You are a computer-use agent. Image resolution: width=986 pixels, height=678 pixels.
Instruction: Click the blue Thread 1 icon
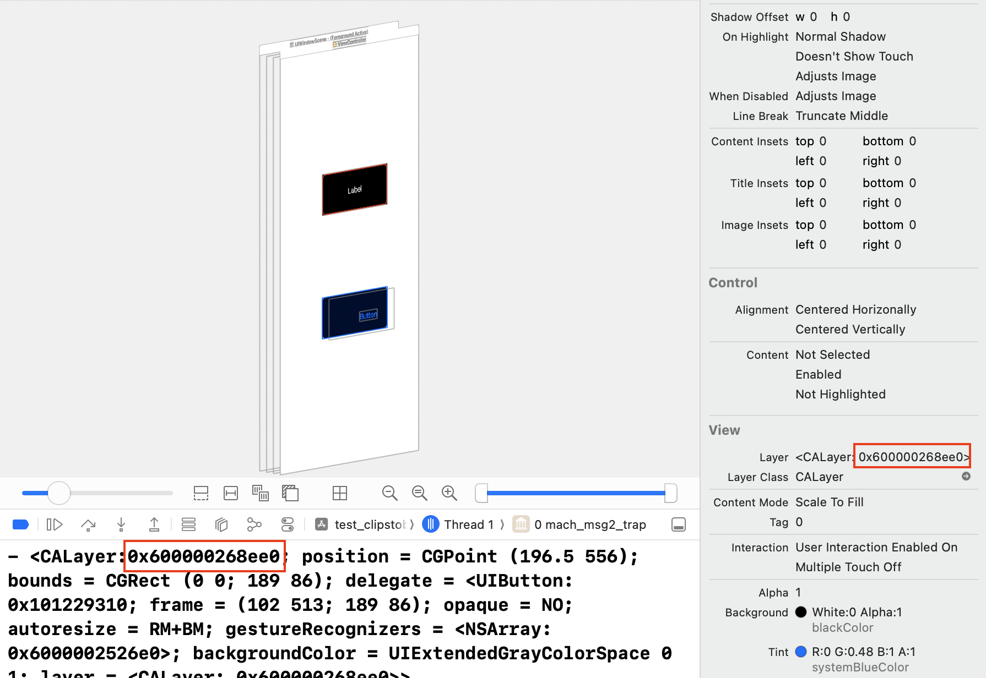431,524
